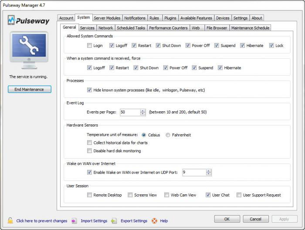This screenshot has width=305, height=230.
Task: Open the Performance Counters sub-tab
Action: (x=169, y=28)
